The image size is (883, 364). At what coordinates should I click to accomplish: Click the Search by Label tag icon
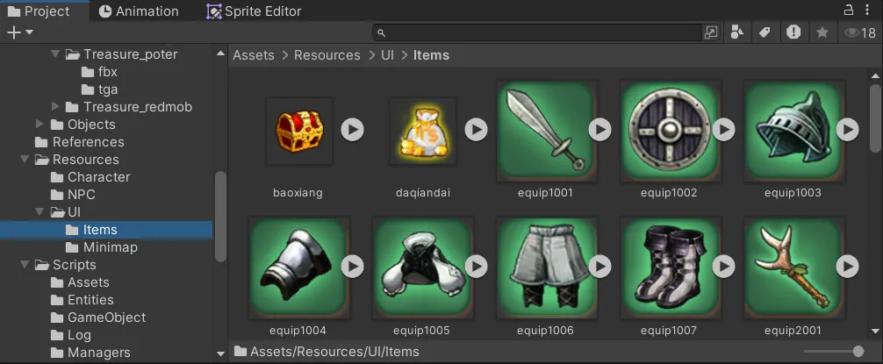(765, 32)
